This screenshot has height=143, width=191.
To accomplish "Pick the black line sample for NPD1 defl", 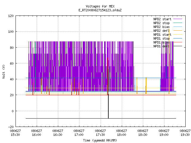I will 178,46.
